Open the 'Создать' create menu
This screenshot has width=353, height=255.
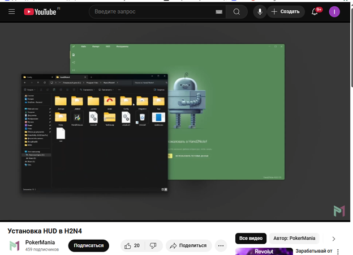(x=286, y=12)
